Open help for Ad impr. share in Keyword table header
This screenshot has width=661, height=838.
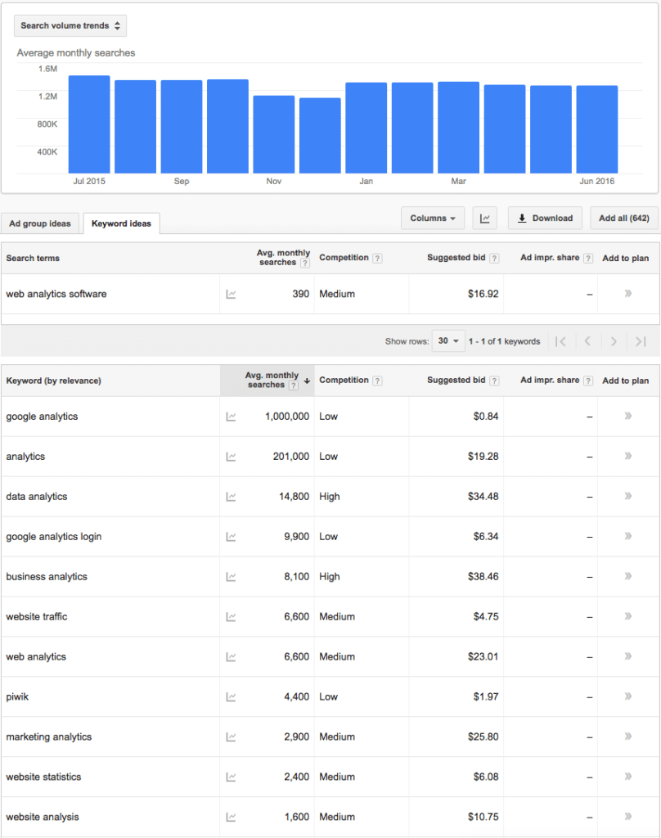coord(588,381)
